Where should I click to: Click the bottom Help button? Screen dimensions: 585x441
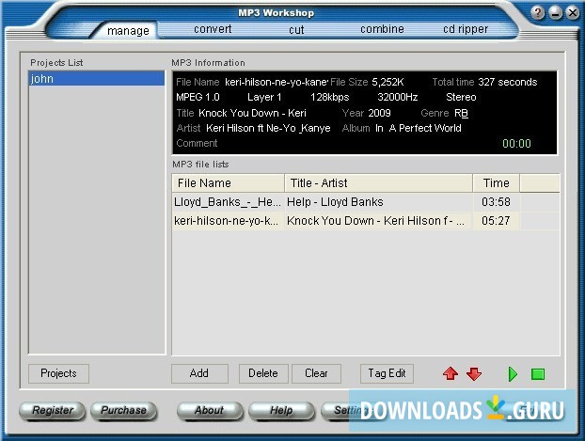(x=281, y=410)
